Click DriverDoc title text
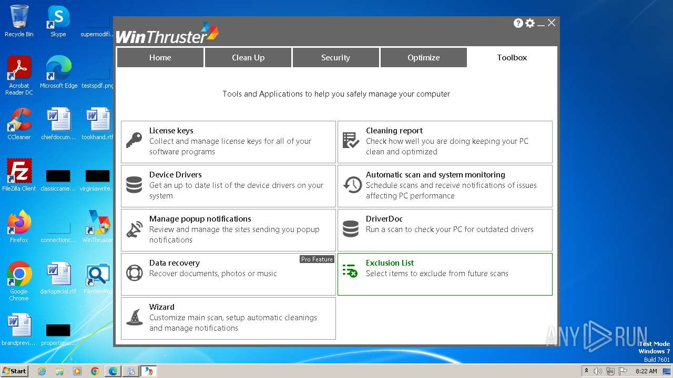This screenshot has height=378, width=673. (x=384, y=219)
